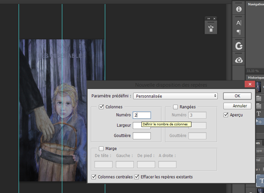
Task: Click the Rangées Gouttière input field
Action: click(x=197, y=136)
